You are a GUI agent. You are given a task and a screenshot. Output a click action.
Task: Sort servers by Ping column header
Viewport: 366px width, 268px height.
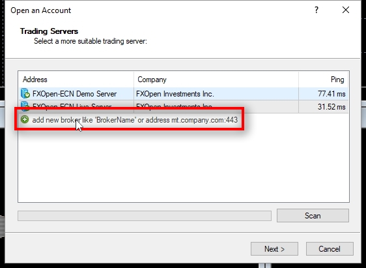[324, 80]
